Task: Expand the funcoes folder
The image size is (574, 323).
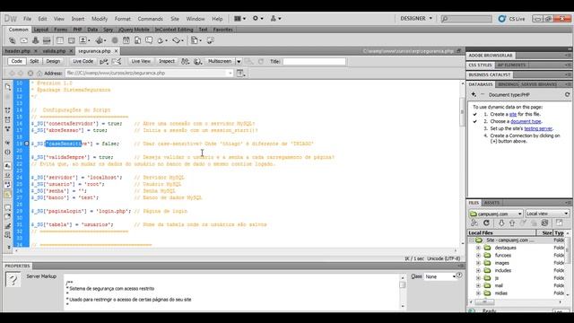Action: pyautogui.click(x=478, y=255)
